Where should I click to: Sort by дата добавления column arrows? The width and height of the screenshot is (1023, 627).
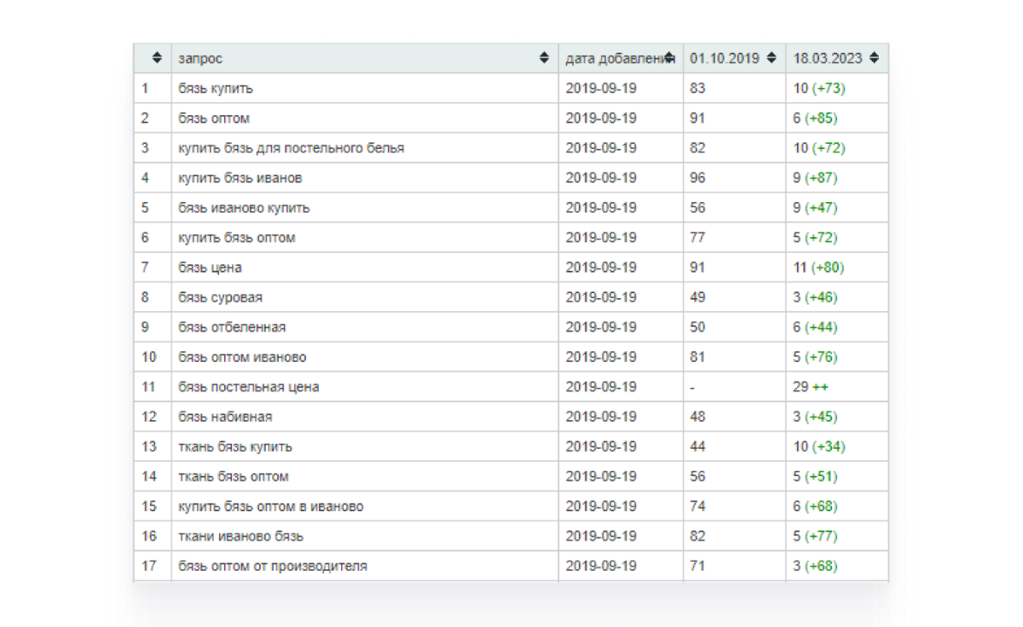point(670,58)
